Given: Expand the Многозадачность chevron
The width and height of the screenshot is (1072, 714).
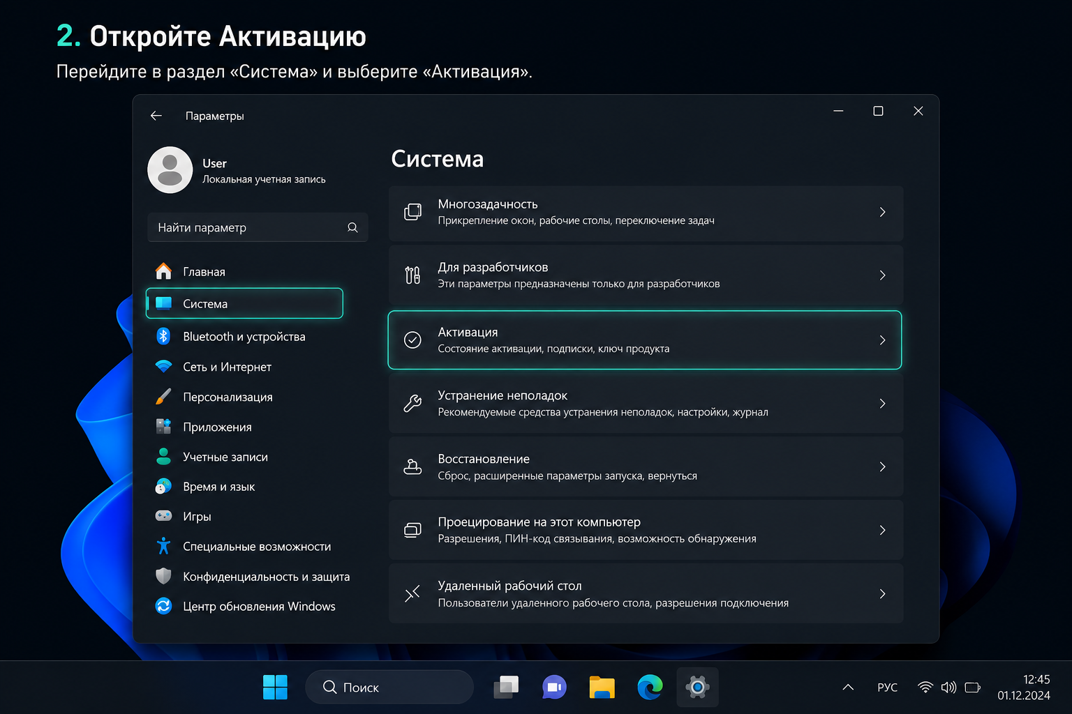Looking at the screenshot, I should (x=882, y=212).
